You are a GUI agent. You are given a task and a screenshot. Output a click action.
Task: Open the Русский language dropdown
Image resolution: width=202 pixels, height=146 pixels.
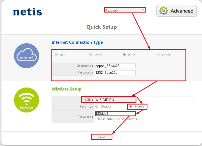(x=125, y=10)
